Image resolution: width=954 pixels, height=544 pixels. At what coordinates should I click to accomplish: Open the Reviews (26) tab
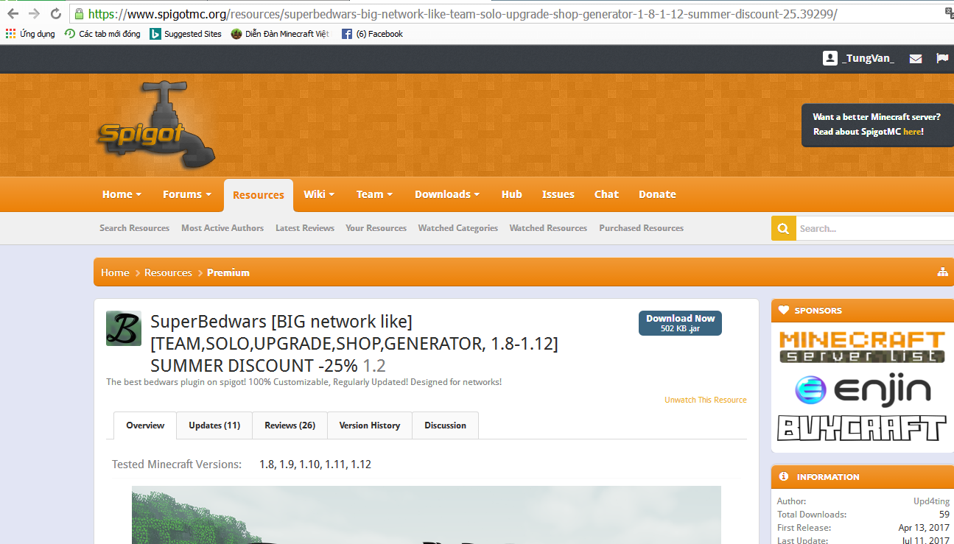coord(290,425)
